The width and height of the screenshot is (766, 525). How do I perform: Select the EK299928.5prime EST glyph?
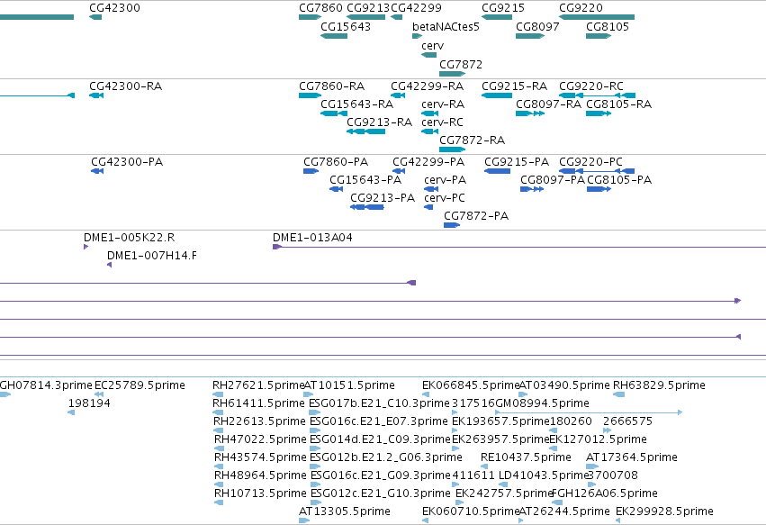click(x=618, y=520)
